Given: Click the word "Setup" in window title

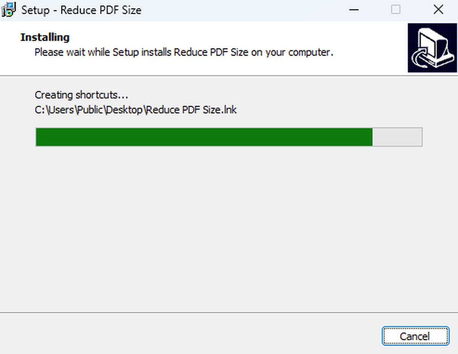Looking at the screenshot, I should 35,10.
